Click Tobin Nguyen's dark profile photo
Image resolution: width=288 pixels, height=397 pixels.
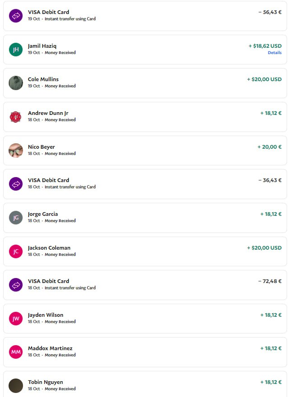(16, 386)
